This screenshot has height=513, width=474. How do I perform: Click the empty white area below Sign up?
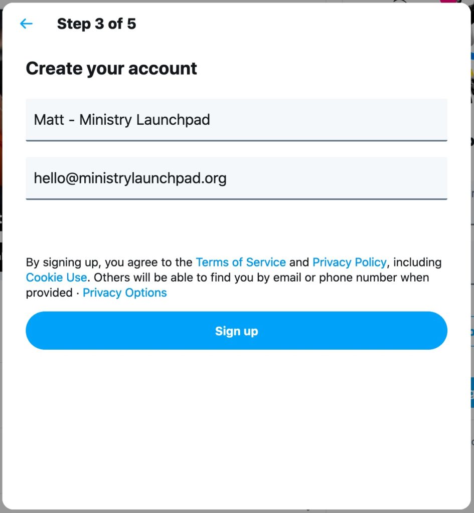(x=236, y=425)
